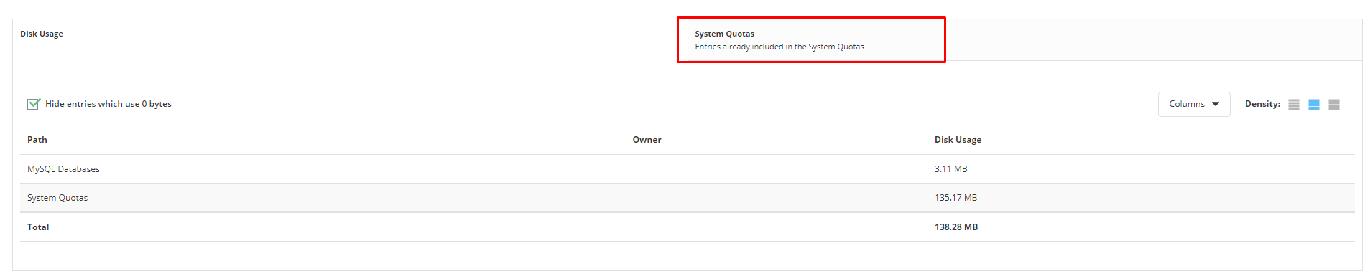
Task: Open the Columns dropdown
Action: point(1194,104)
